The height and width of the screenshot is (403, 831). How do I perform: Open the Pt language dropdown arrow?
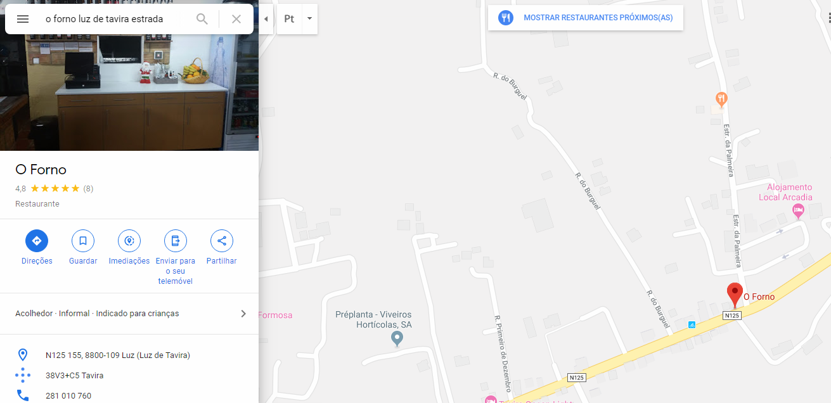[309, 19]
